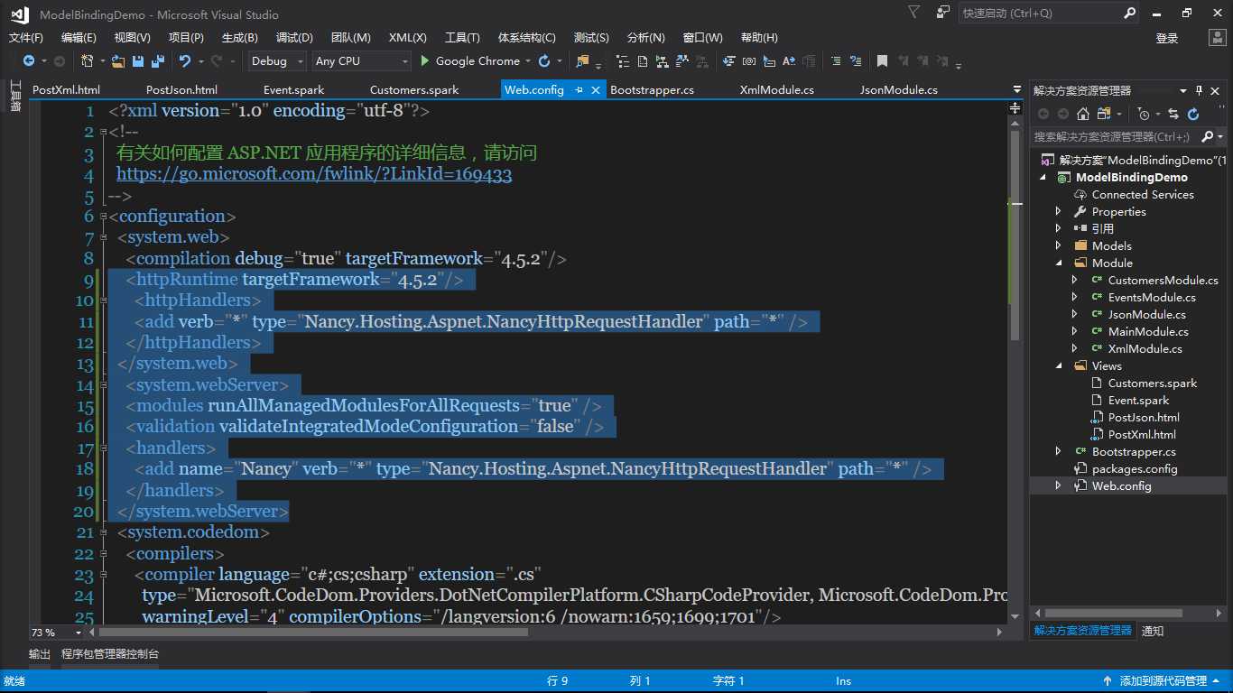Expand the Models folder
The image size is (1233, 693).
click(1059, 245)
